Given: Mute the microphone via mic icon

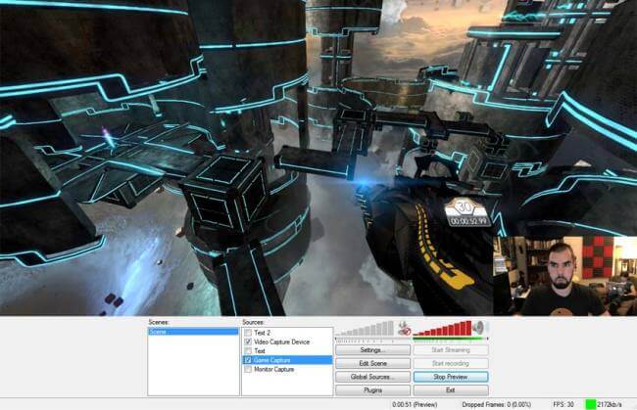Looking at the screenshot, I should 404,328.
